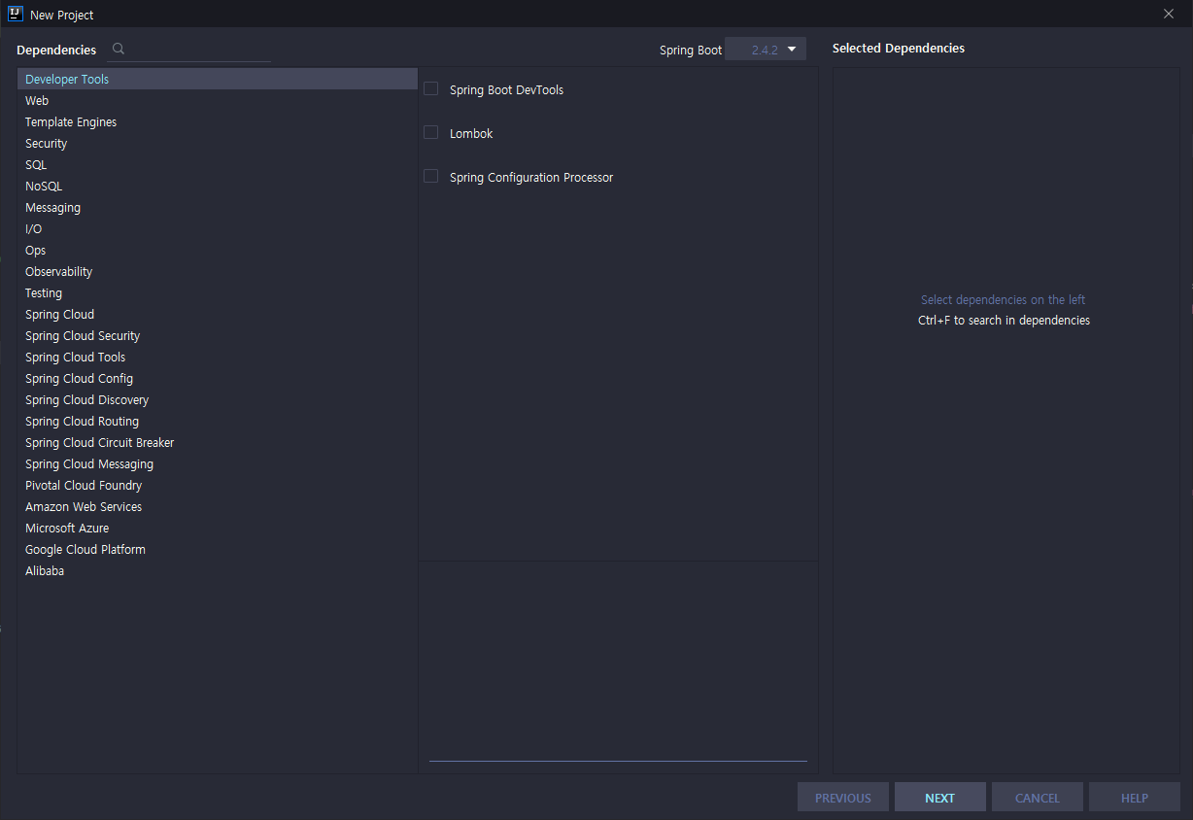Select the Web category
Screen dimensions: 1193x820
tap(218, 101)
